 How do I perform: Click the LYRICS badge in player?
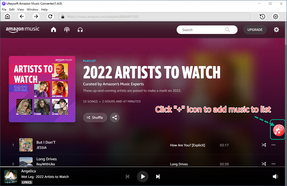pos(27,182)
